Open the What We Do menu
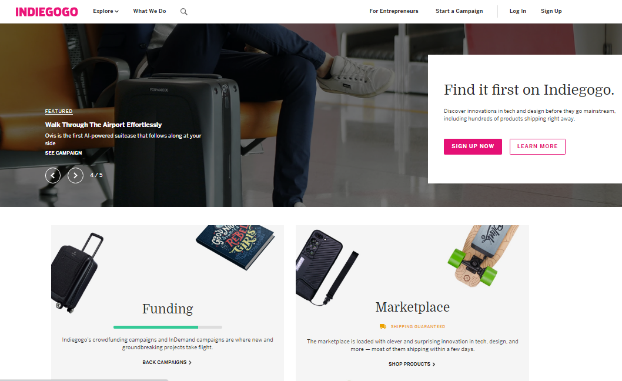The width and height of the screenshot is (622, 381). pos(149,11)
